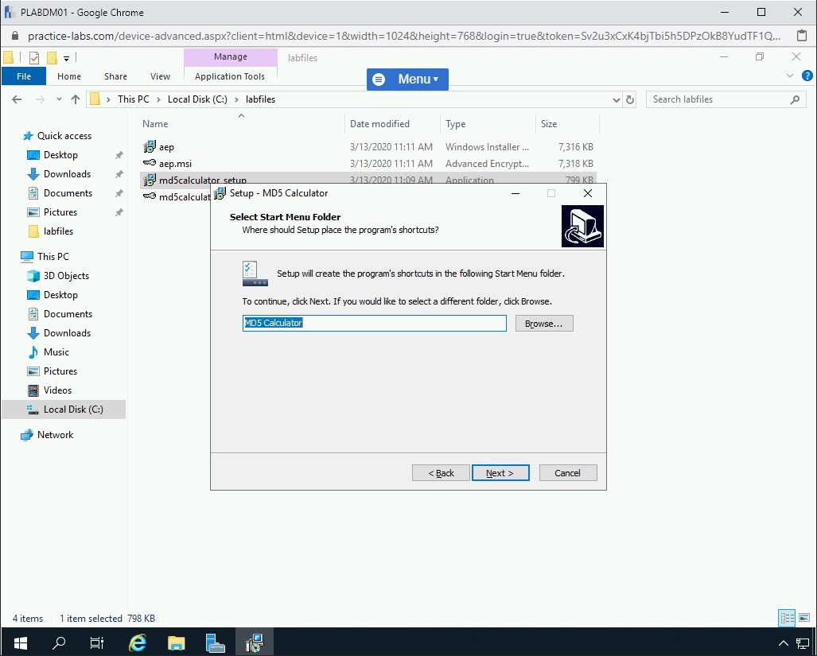817x656 pixels.
Task: Click the blue Explorer help icon
Action: (x=807, y=76)
